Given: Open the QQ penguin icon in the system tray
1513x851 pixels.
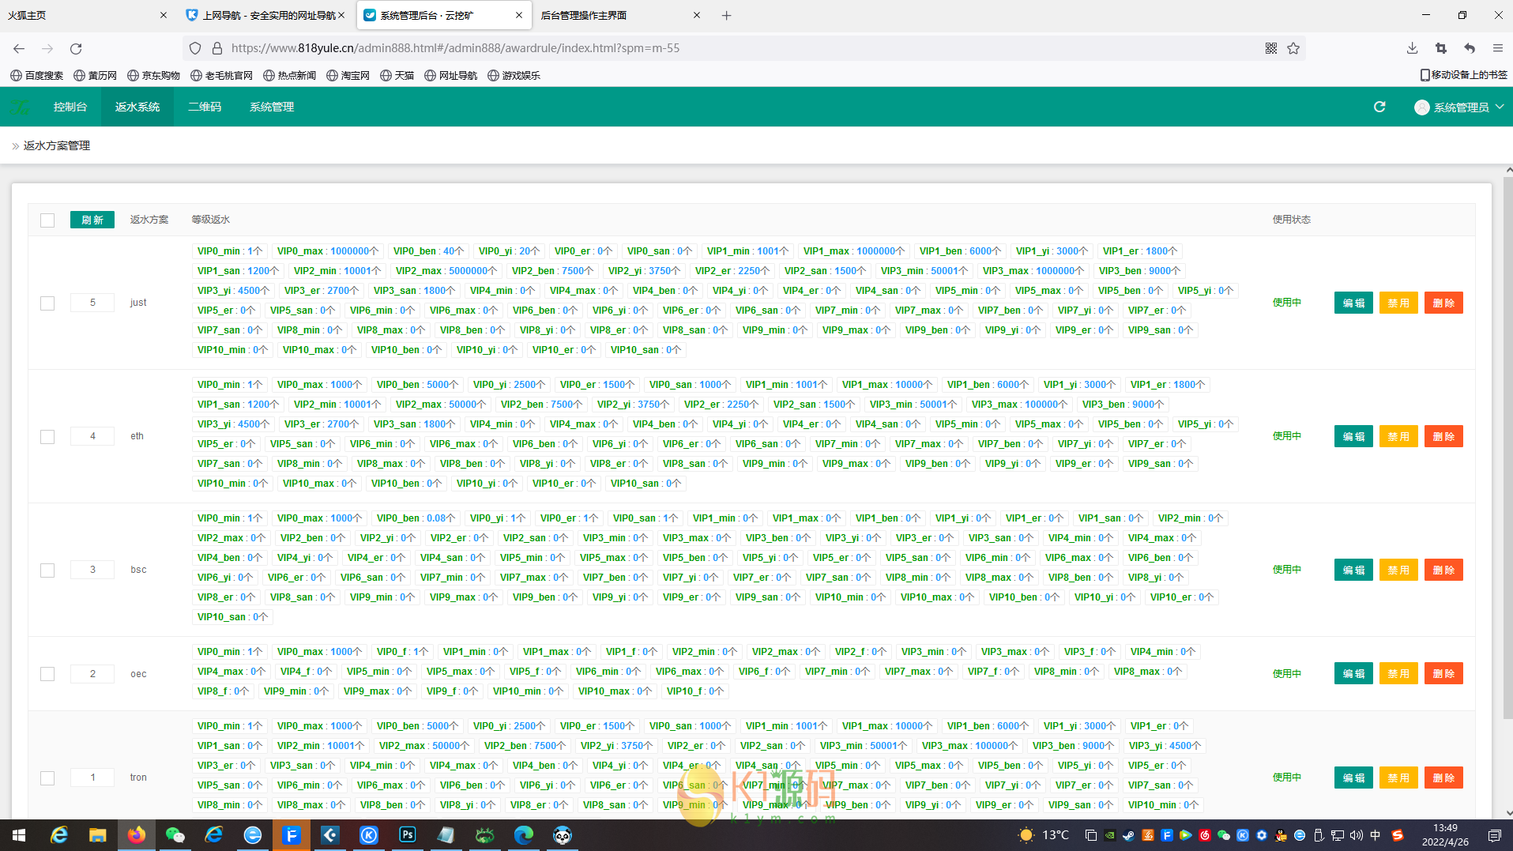Looking at the screenshot, I should pyautogui.click(x=1281, y=835).
